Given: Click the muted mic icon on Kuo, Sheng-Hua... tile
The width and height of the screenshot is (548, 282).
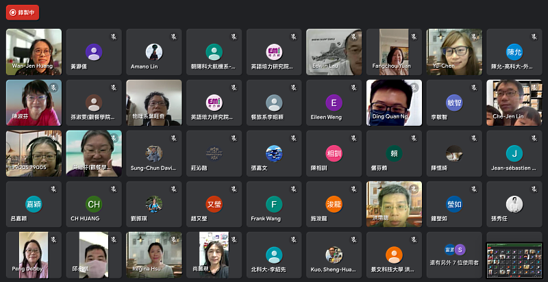Looking at the screenshot, I should (x=354, y=240).
